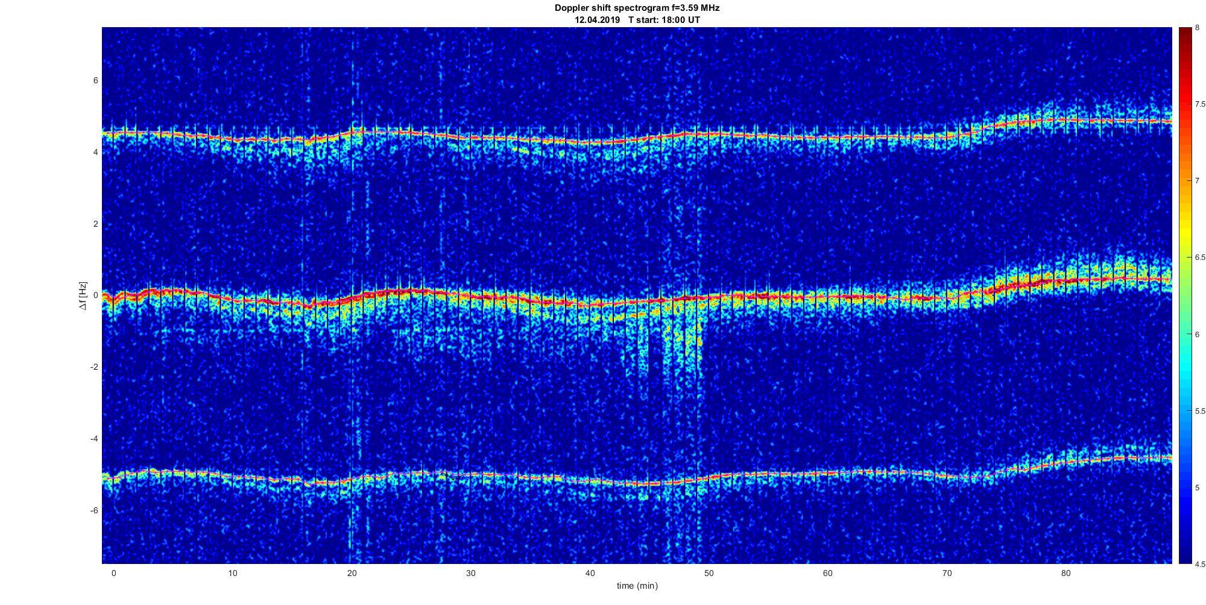Screen dimensions: 1206x605
Task: Click the yellow section of the colorbar
Action: click(x=1184, y=232)
